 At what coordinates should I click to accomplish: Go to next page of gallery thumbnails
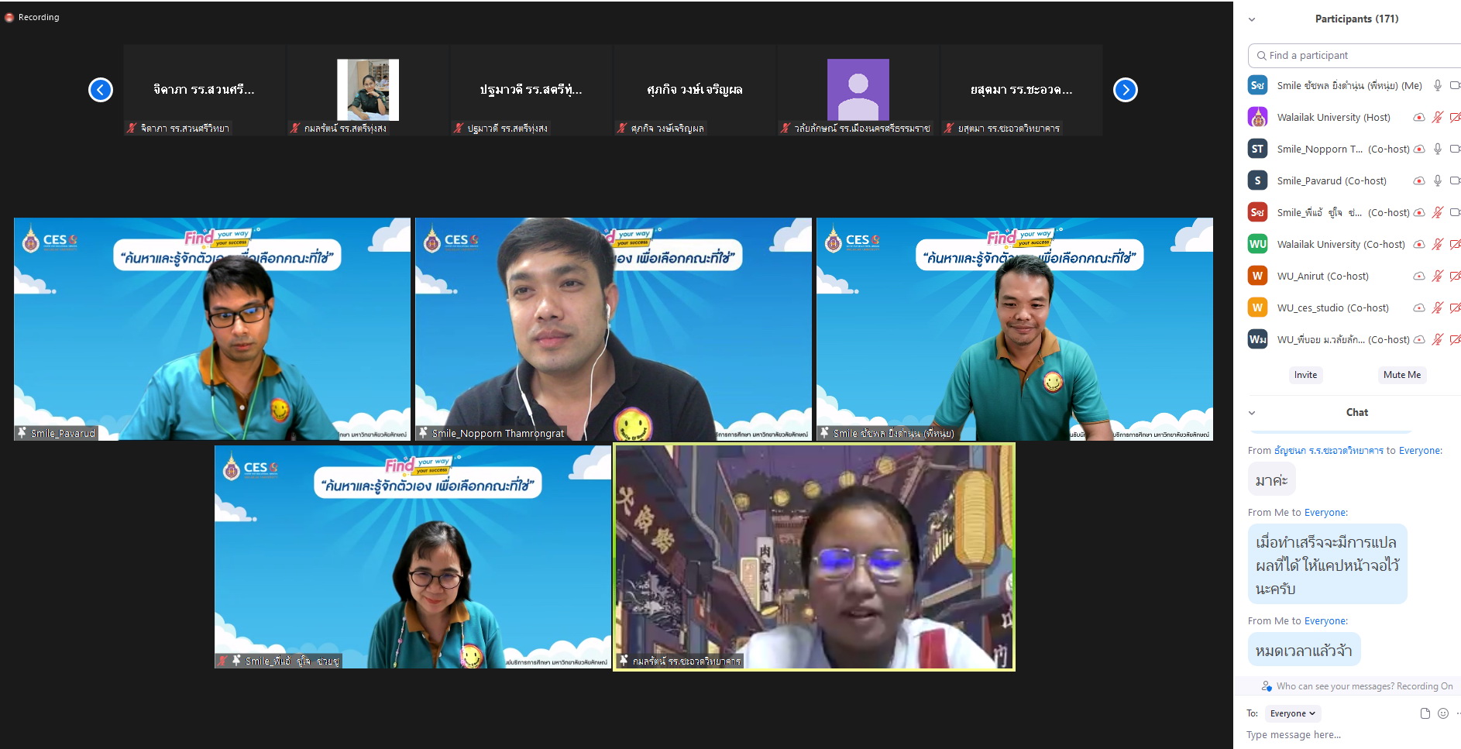(x=1125, y=90)
